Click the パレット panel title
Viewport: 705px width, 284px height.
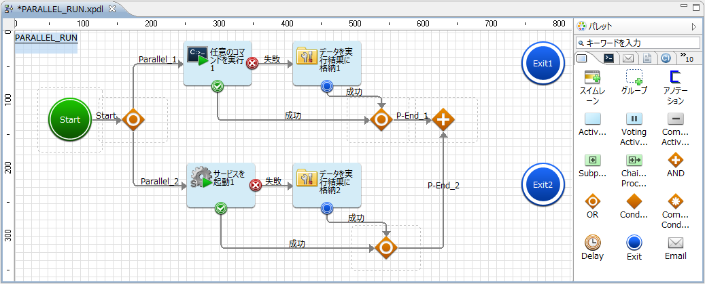tap(600, 26)
